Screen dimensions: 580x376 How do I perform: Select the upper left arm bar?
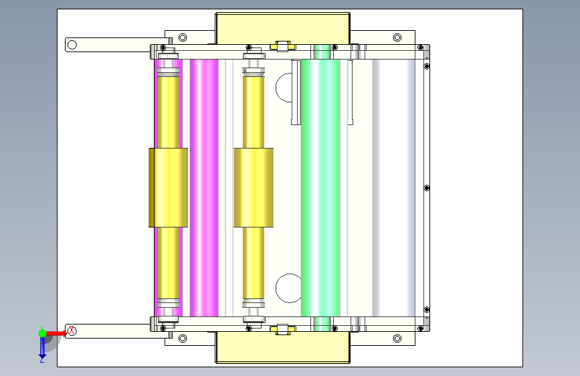[118, 45]
